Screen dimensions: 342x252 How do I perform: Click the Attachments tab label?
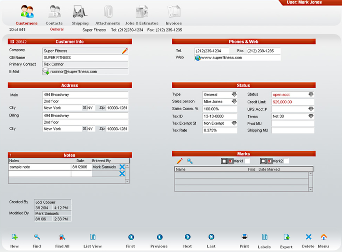pyautogui.click(x=108, y=23)
